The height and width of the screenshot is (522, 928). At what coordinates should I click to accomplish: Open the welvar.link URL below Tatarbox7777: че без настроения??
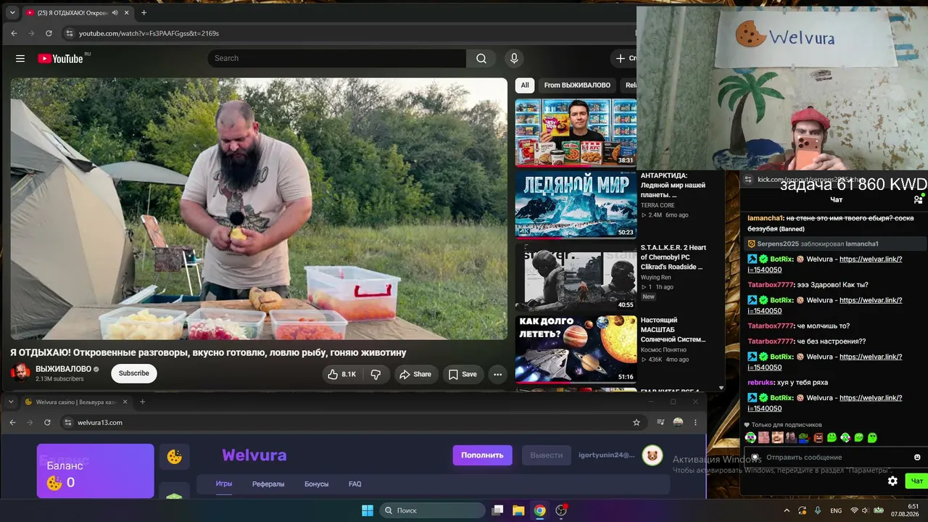tap(825, 362)
